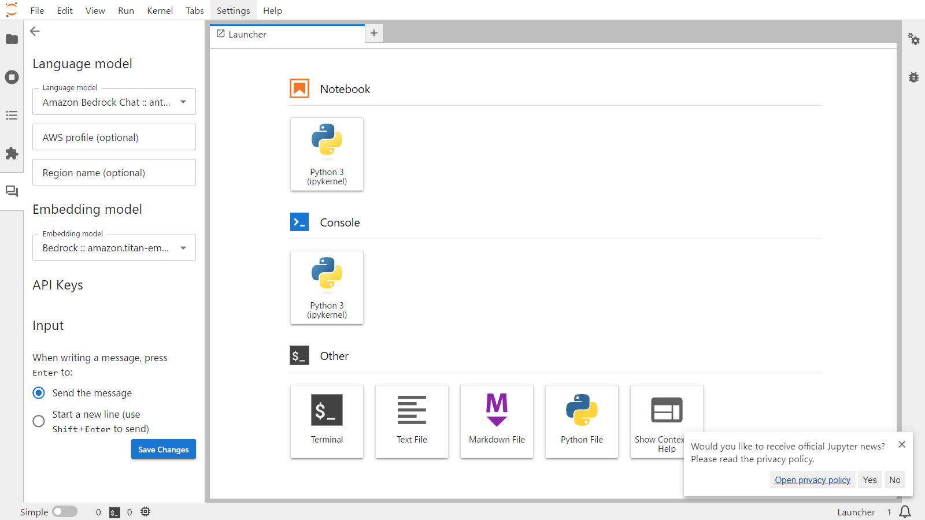
Task: Open the File Browser sidebar icon
Action: (x=12, y=39)
